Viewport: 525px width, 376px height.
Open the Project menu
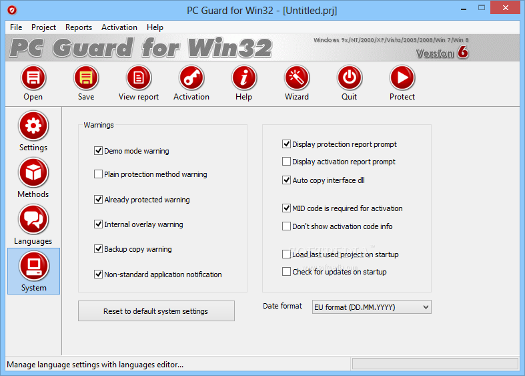pyautogui.click(x=43, y=27)
